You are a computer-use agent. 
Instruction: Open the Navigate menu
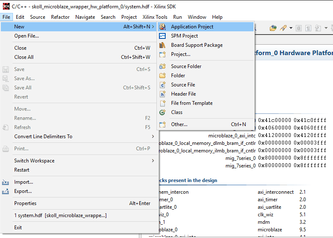[x=85, y=17]
